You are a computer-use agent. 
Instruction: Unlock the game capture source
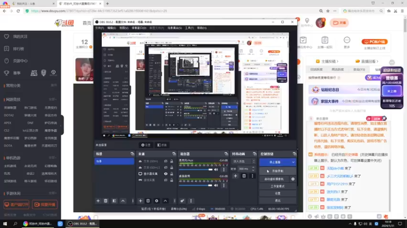171,180
